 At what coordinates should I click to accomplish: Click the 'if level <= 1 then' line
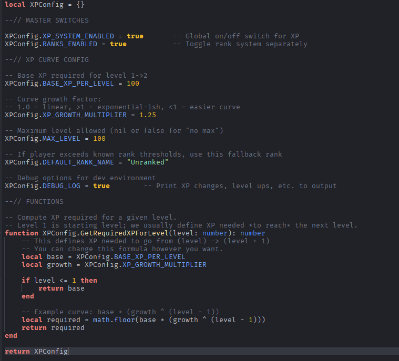click(59, 281)
